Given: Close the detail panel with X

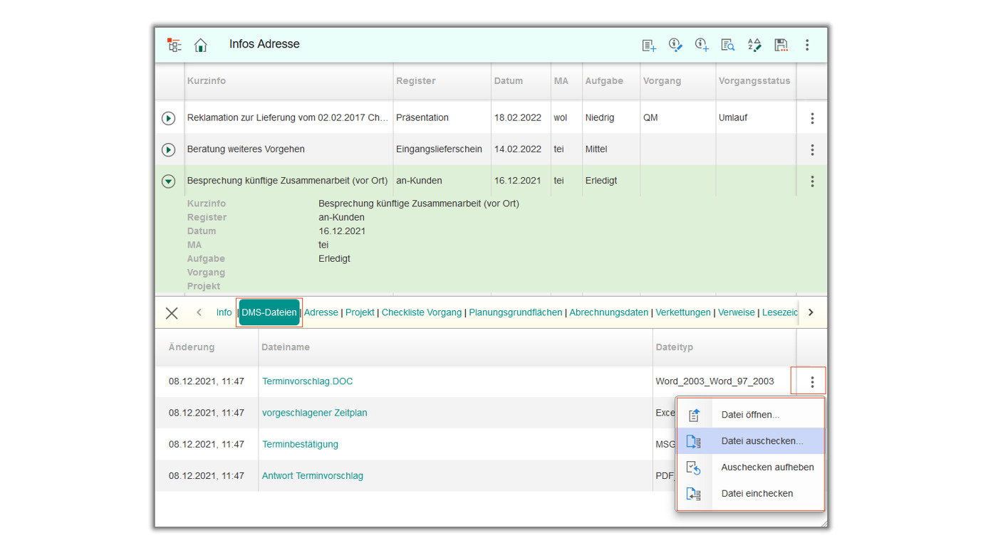Looking at the screenshot, I should pyautogui.click(x=172, y=313).
